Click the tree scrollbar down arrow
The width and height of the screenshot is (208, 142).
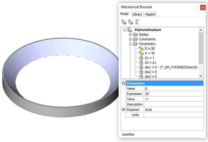(201, 76)
